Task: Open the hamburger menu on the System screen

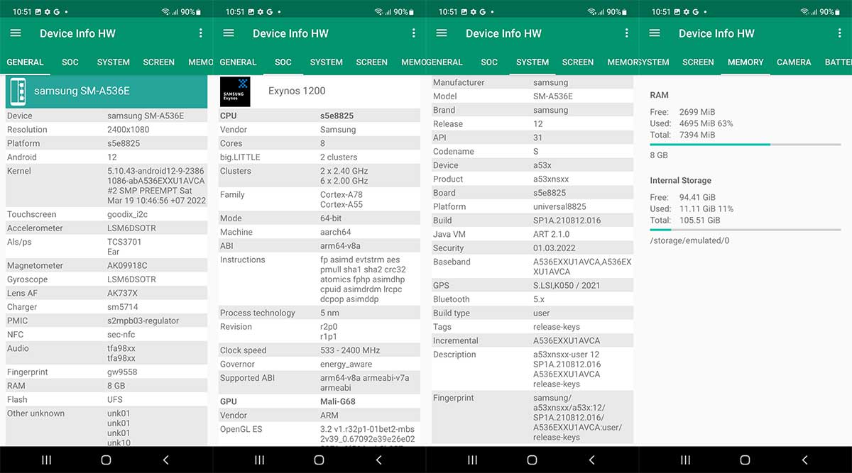Action: coord(442,33)
